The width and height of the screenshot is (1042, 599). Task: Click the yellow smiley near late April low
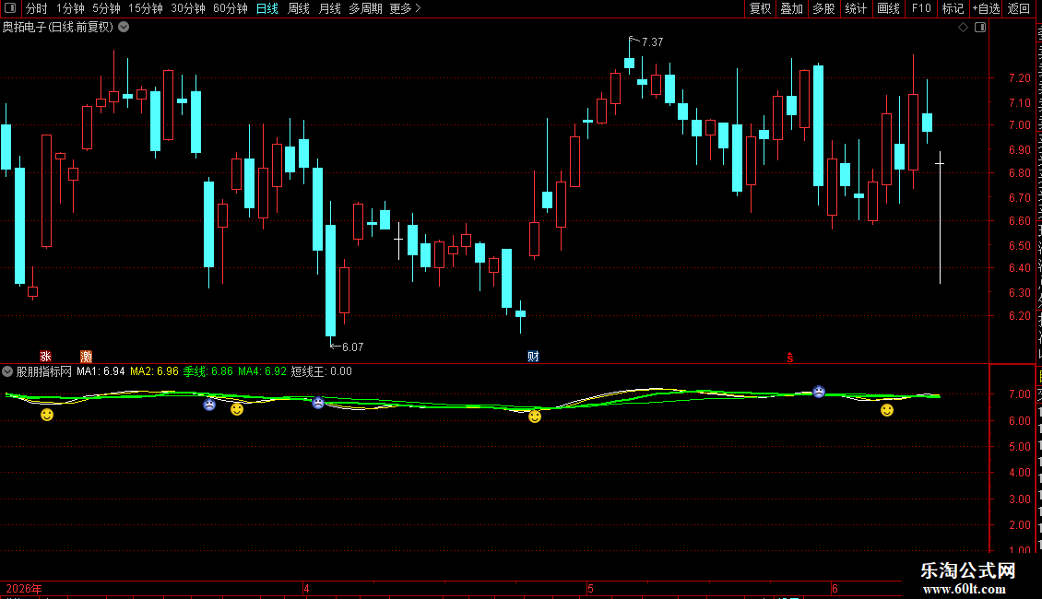click(x=535, y=417)
